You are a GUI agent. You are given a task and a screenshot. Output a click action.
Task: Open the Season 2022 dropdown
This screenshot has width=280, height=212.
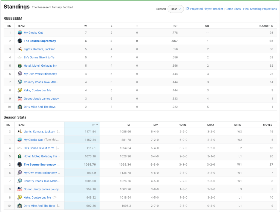click(x=175, y=9)
